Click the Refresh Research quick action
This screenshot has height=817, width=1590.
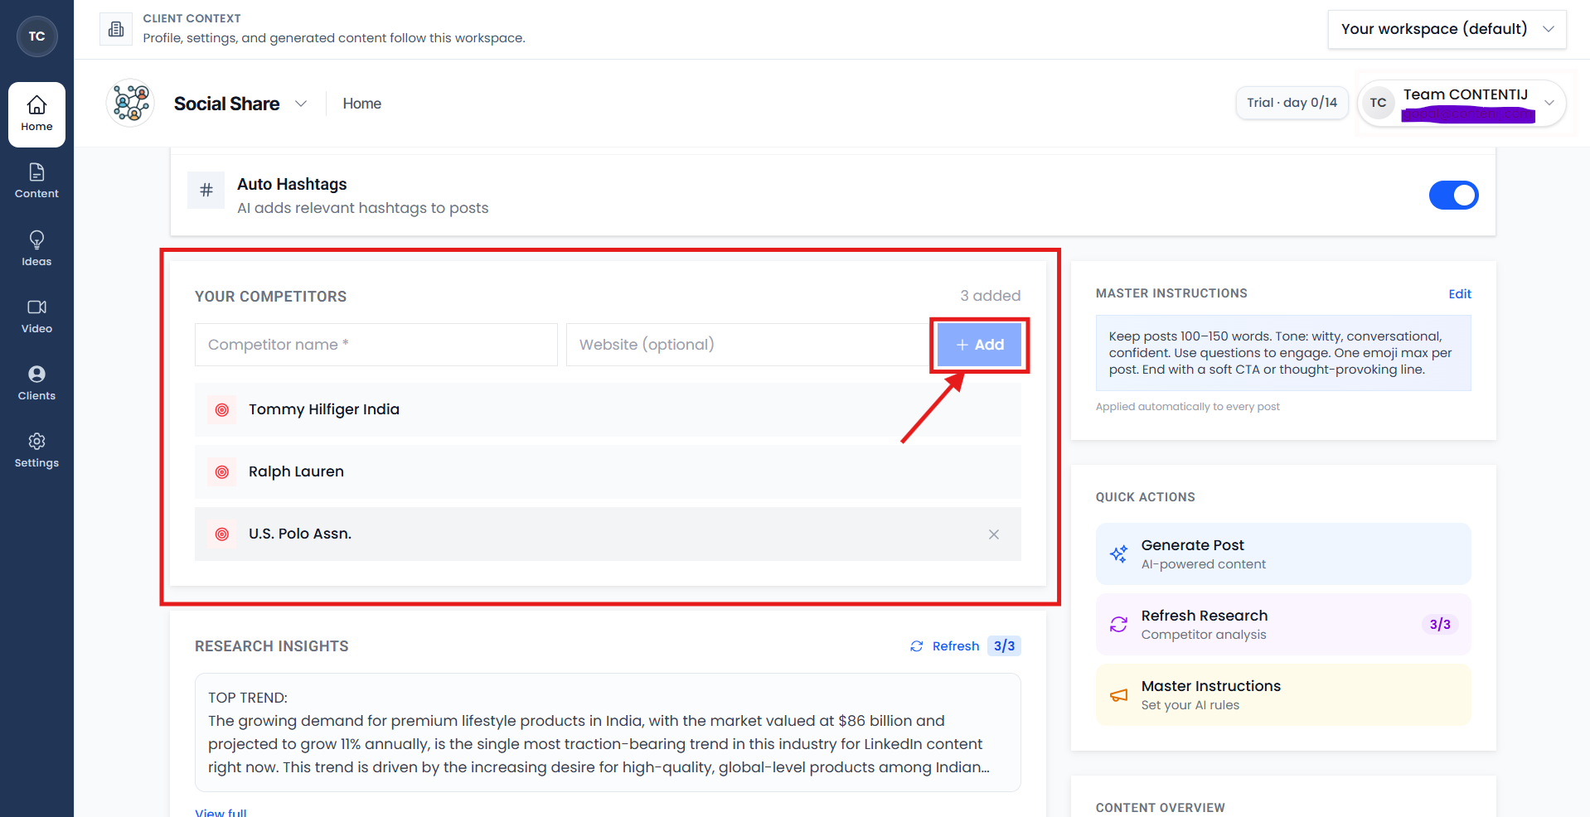[1283, 624]
